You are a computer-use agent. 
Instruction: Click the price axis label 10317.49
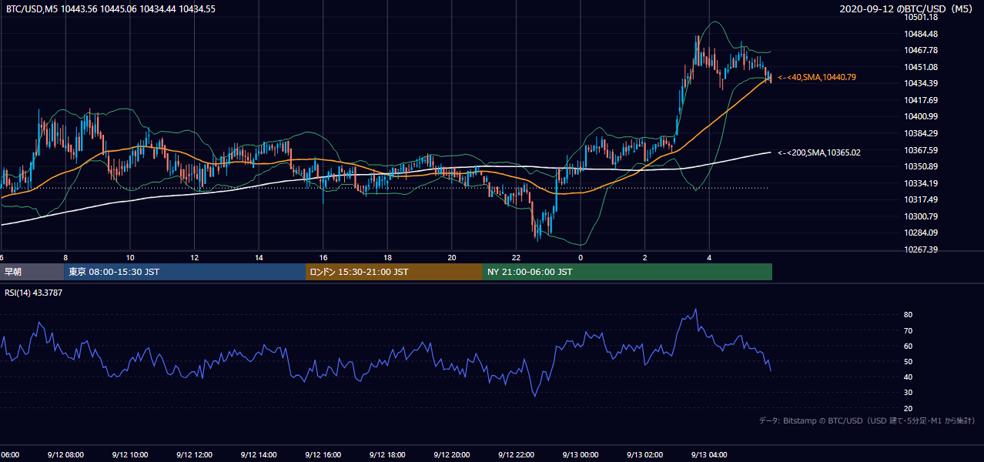[920, 199]
